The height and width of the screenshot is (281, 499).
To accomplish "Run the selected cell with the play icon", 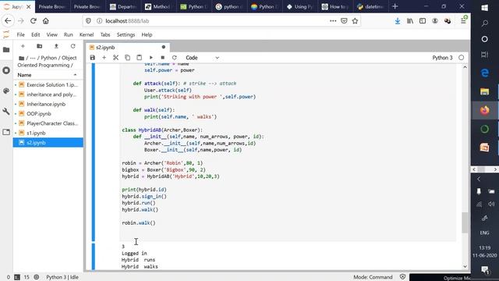I will (x=150, y=58).
